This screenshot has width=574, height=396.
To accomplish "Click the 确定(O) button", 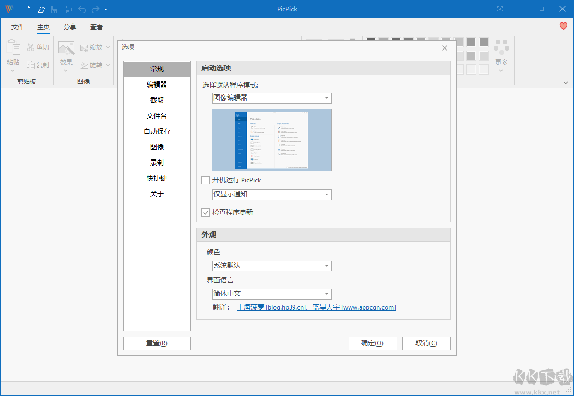I will (373, 343).
